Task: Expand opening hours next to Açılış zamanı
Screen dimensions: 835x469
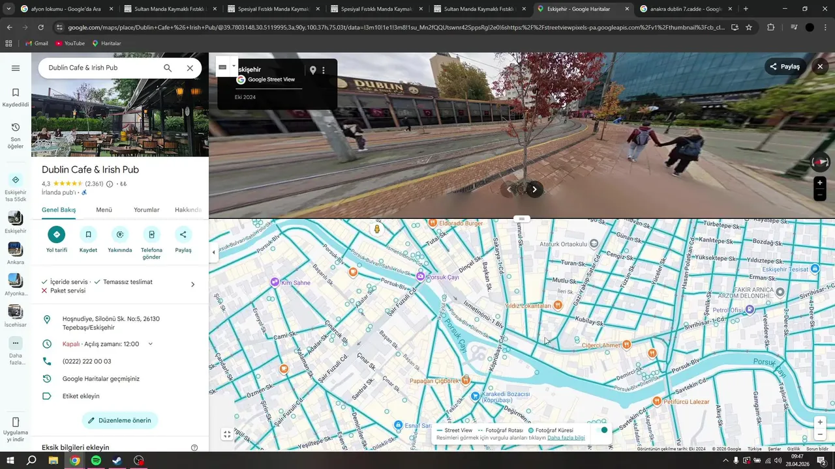Action: [x=150, y=344]
